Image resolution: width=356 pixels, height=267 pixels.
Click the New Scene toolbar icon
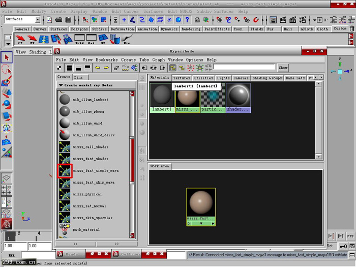point(49,20)
